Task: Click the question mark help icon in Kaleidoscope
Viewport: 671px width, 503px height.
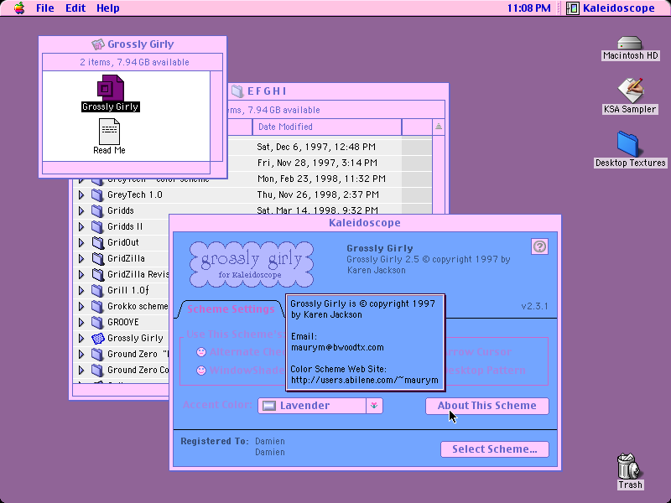Action: 539,246
